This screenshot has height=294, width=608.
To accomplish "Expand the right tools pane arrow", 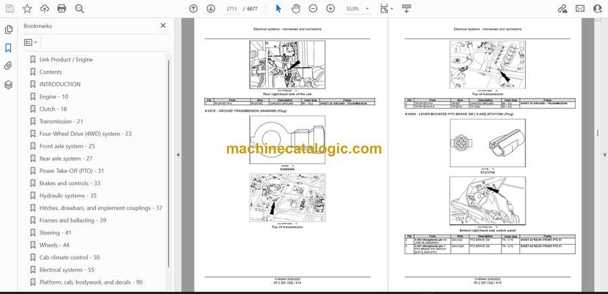I will click(604, 155).
